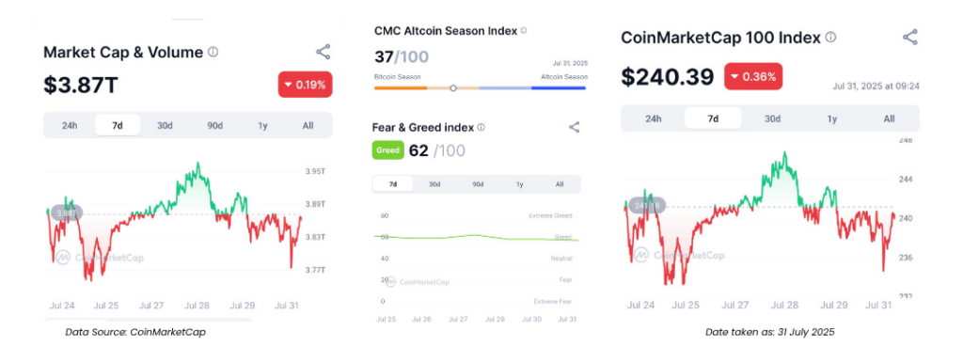The height and width of the screenshot is (347, 963).
Task: Switch Fear & Greed chart to 30d
Action: coord(434,184)
